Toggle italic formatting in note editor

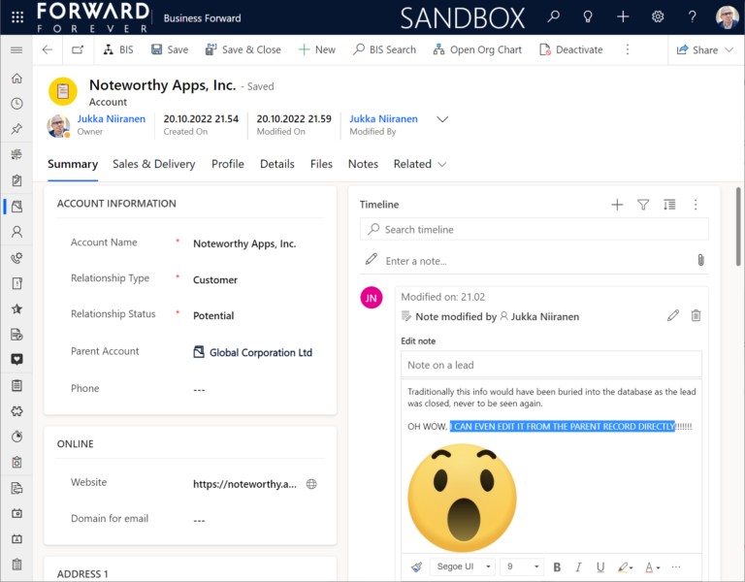(x=579, y=567)
